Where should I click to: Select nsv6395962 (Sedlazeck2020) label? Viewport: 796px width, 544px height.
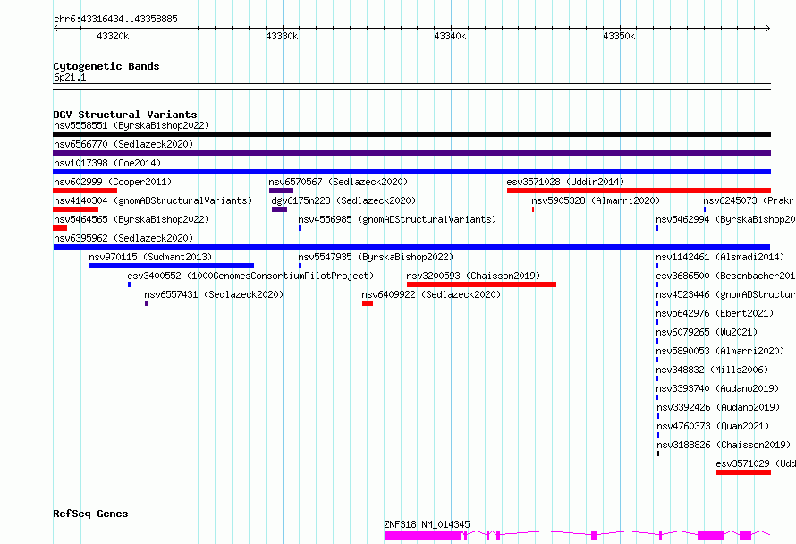[x=123, y=238]
